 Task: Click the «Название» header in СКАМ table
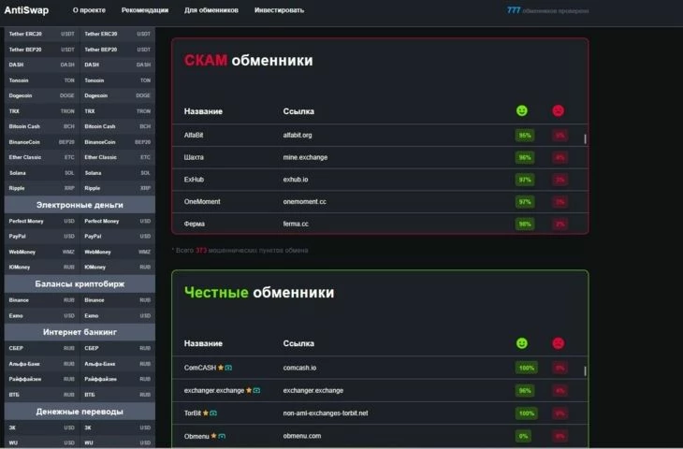click(x=203, y=111)
